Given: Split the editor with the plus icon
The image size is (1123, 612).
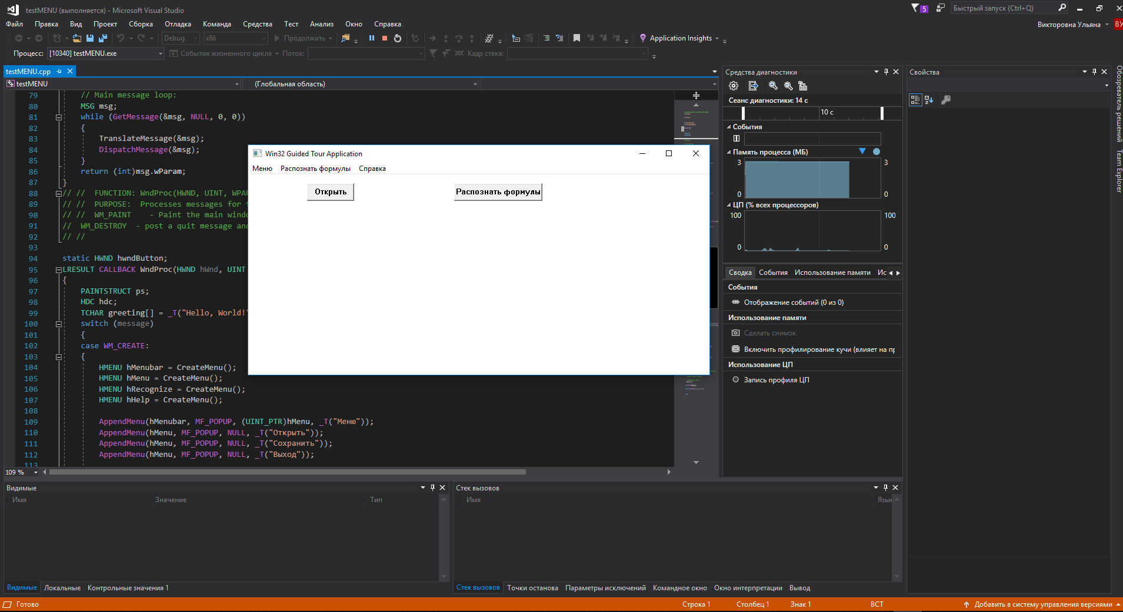Looking at the screenshot, I should [696, 95].
